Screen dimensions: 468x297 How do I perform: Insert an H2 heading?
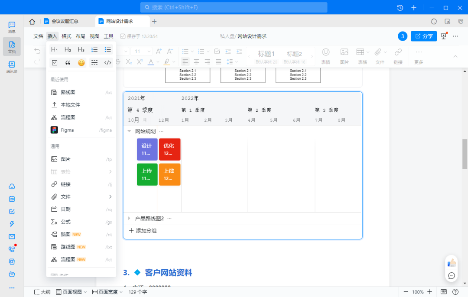68,50
